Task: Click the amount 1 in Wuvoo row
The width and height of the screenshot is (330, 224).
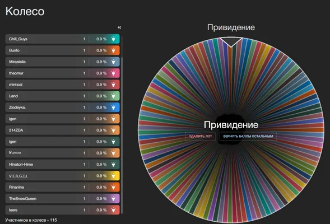Action: click(x=84, y=153)
